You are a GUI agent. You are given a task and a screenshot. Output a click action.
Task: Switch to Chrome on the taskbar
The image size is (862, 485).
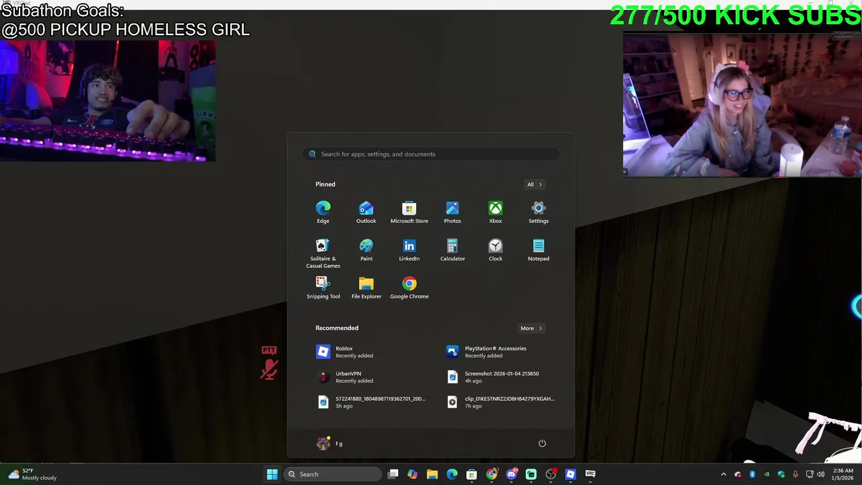click(492, 474)
